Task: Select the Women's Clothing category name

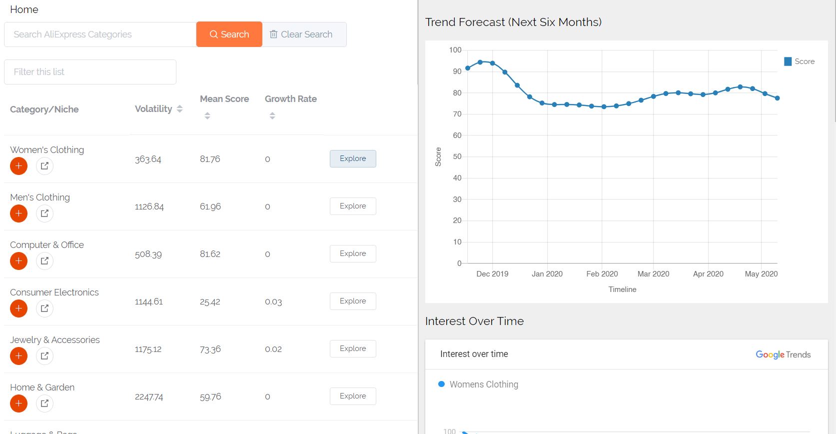Action: pos(47,149)
